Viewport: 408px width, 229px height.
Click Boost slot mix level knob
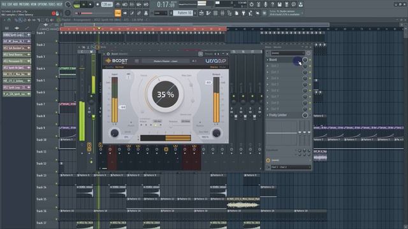pyautogui.click(x=305, y=60)
